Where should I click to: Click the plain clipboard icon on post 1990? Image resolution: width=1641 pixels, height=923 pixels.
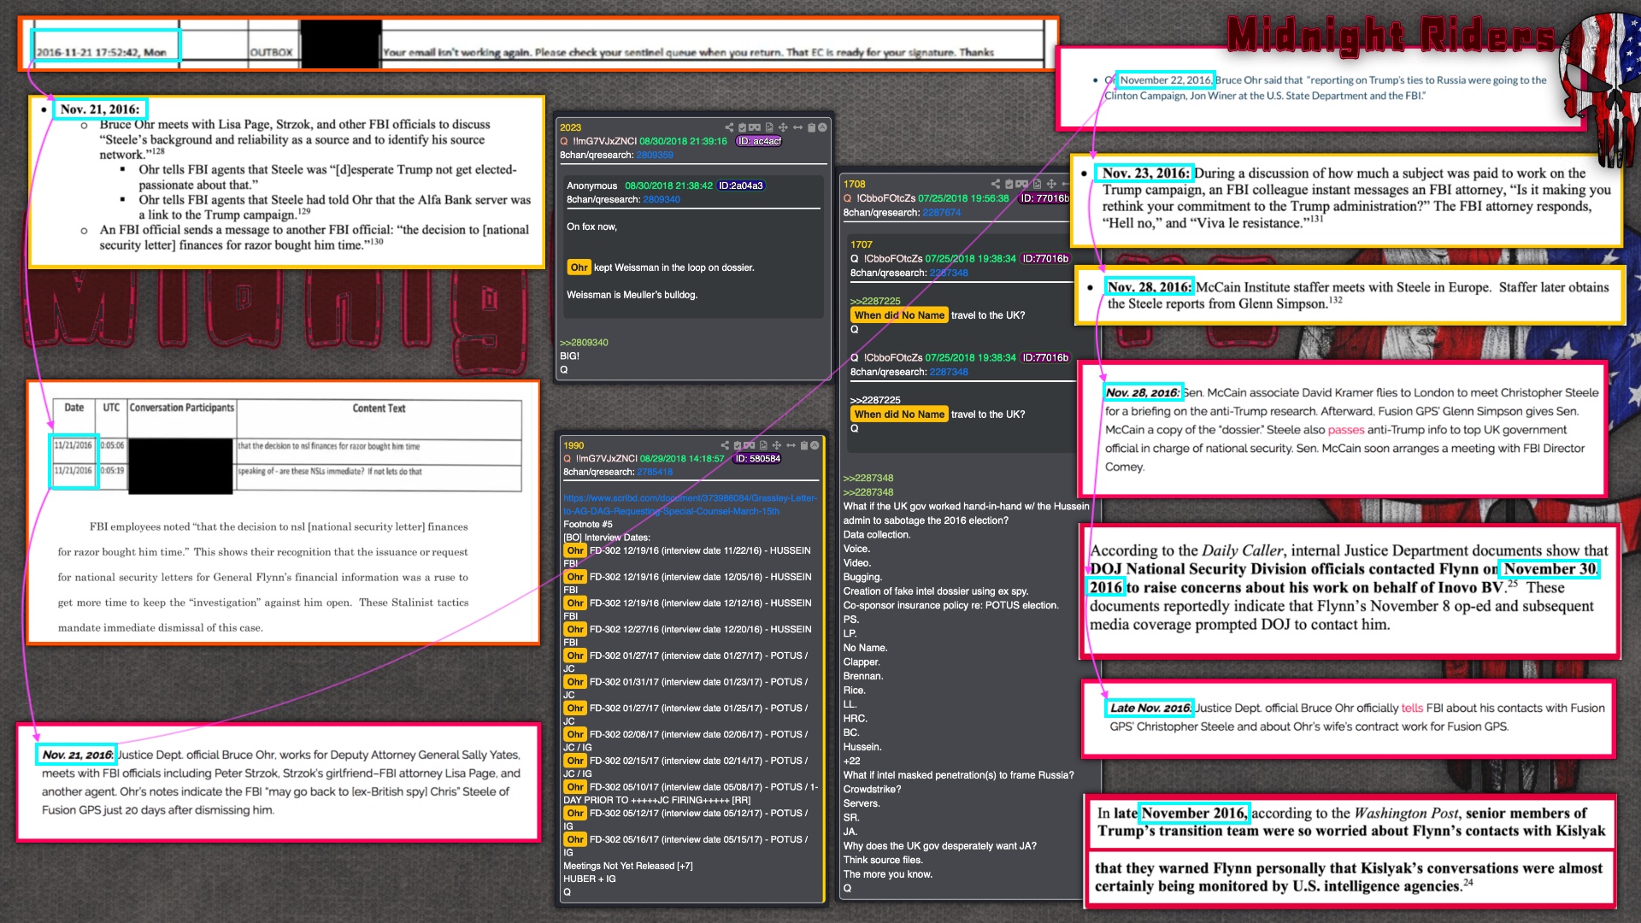804,445
